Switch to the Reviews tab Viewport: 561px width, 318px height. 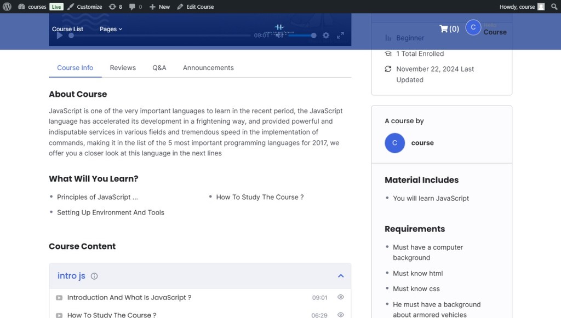click(x=123, y=68)
